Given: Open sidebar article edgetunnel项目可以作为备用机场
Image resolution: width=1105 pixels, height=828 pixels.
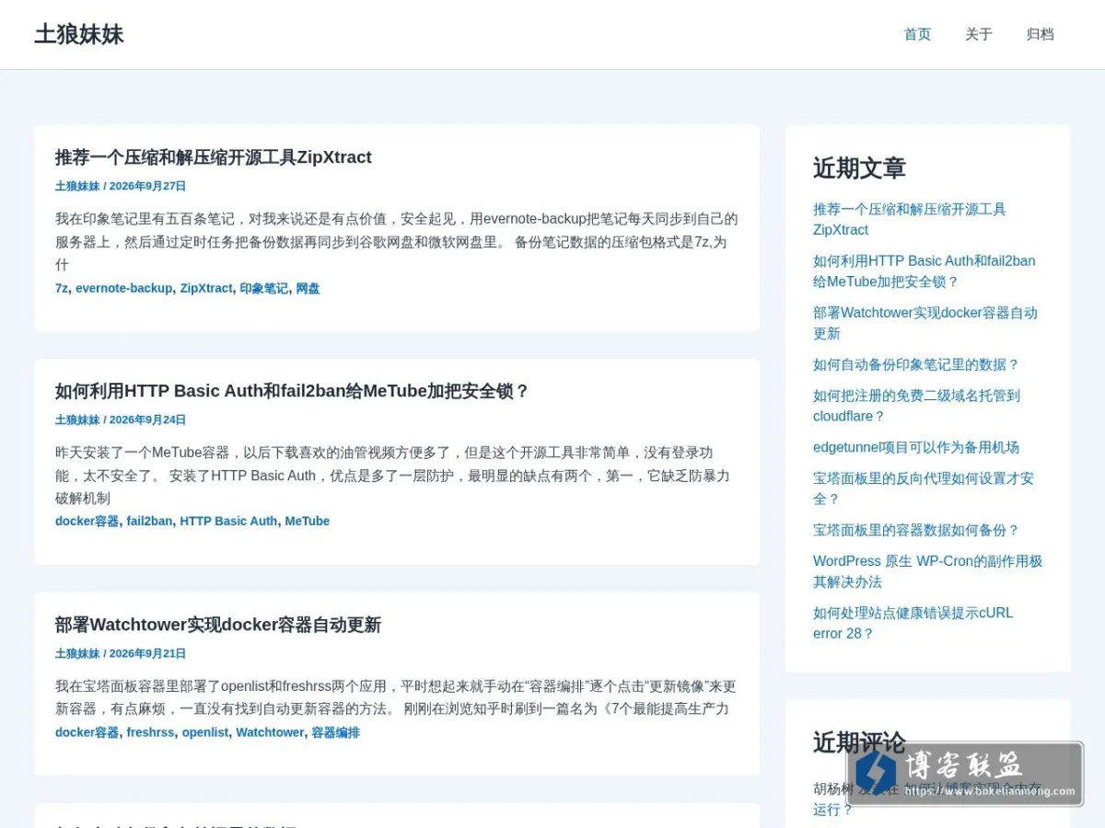Looking at the screenshot, I should pyautogui.click(x=916, y=447).
